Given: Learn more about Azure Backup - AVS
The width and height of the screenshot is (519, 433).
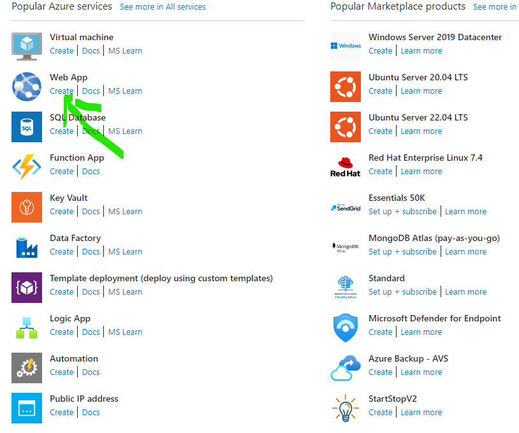Looking at the screenshot, I should tap(421, 372).
